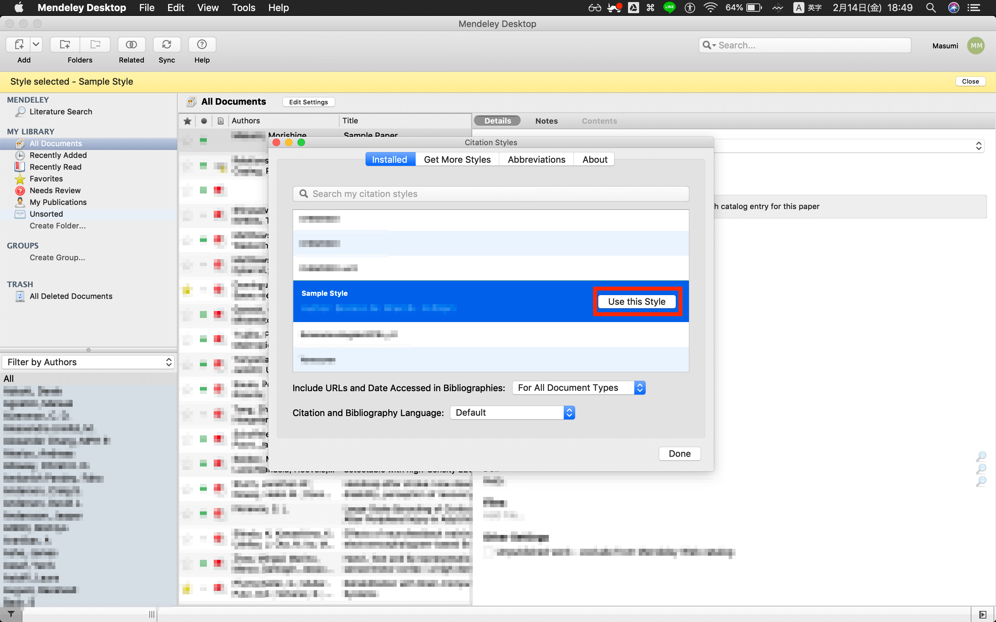
Task: Open the File menu
Action: [x=147, y=8]
